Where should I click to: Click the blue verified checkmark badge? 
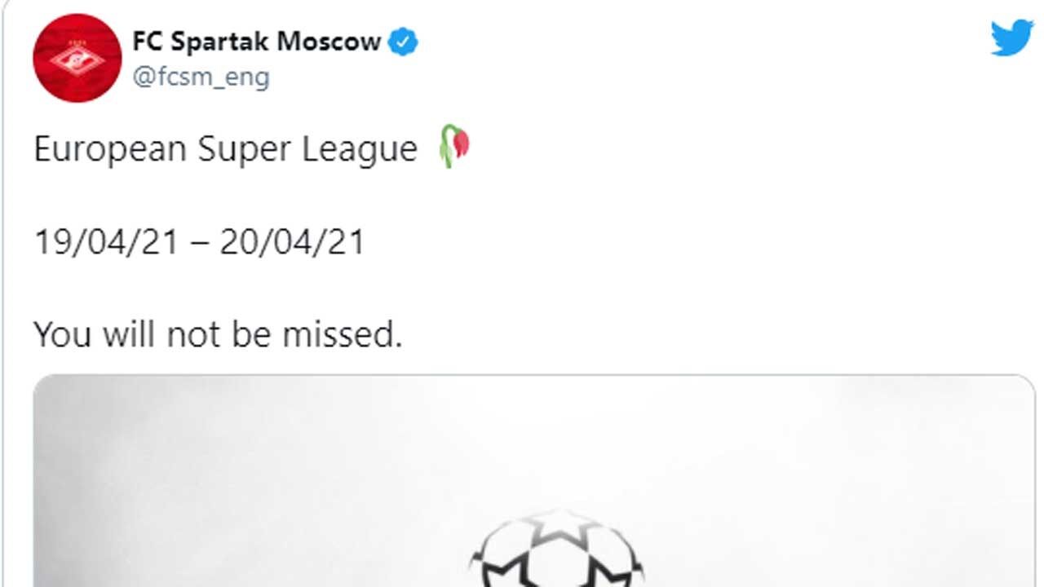coord(403,42)
